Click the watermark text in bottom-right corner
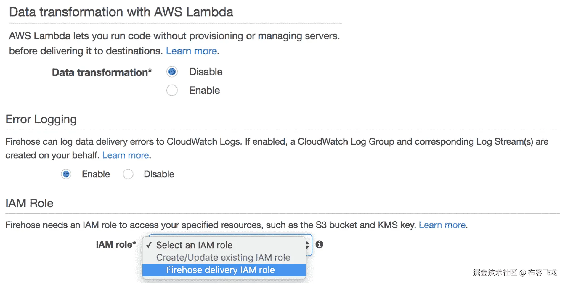The width and height of the screenshot is (565, 284). (x=515, y=272)
